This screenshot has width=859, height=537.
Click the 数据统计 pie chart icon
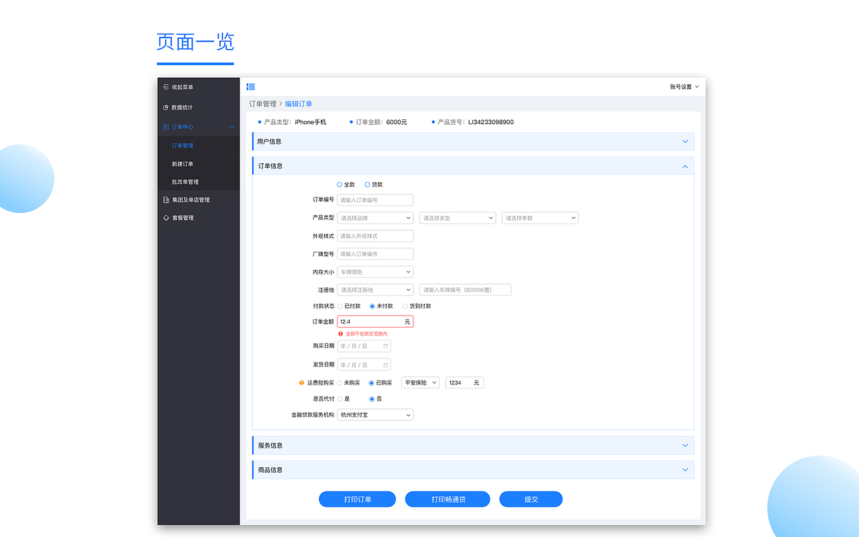(x=166, y=107)
